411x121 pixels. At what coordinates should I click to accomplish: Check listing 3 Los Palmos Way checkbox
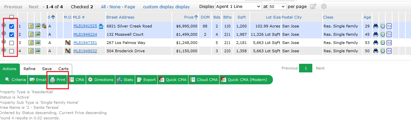(12, 43)
